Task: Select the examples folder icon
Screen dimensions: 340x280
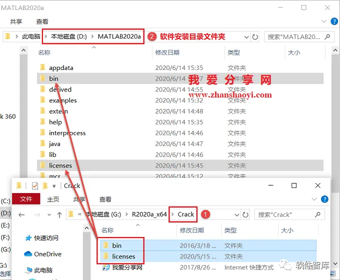Action: (x=42, y=100)
